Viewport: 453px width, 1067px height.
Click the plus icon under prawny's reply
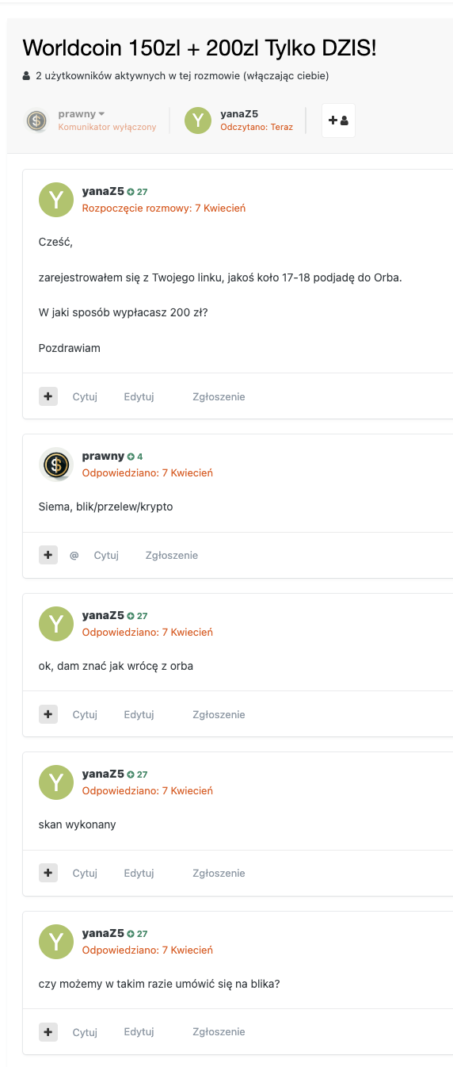point(48,555)
